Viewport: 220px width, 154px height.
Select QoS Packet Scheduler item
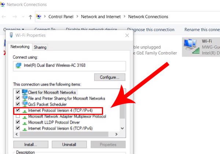(x=47, y=104)
